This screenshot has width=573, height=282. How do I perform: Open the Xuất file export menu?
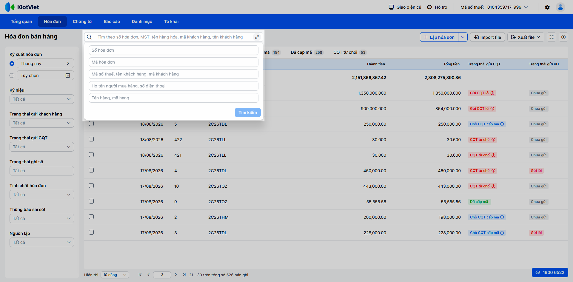526,37
